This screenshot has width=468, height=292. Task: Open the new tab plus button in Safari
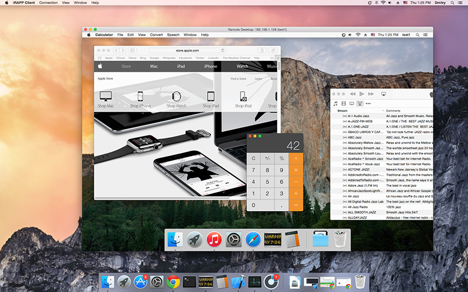tap(278, 58)
